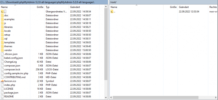
Task: Click the vendor folder icon
Action: pyautogui.click(x=2, y=50)
